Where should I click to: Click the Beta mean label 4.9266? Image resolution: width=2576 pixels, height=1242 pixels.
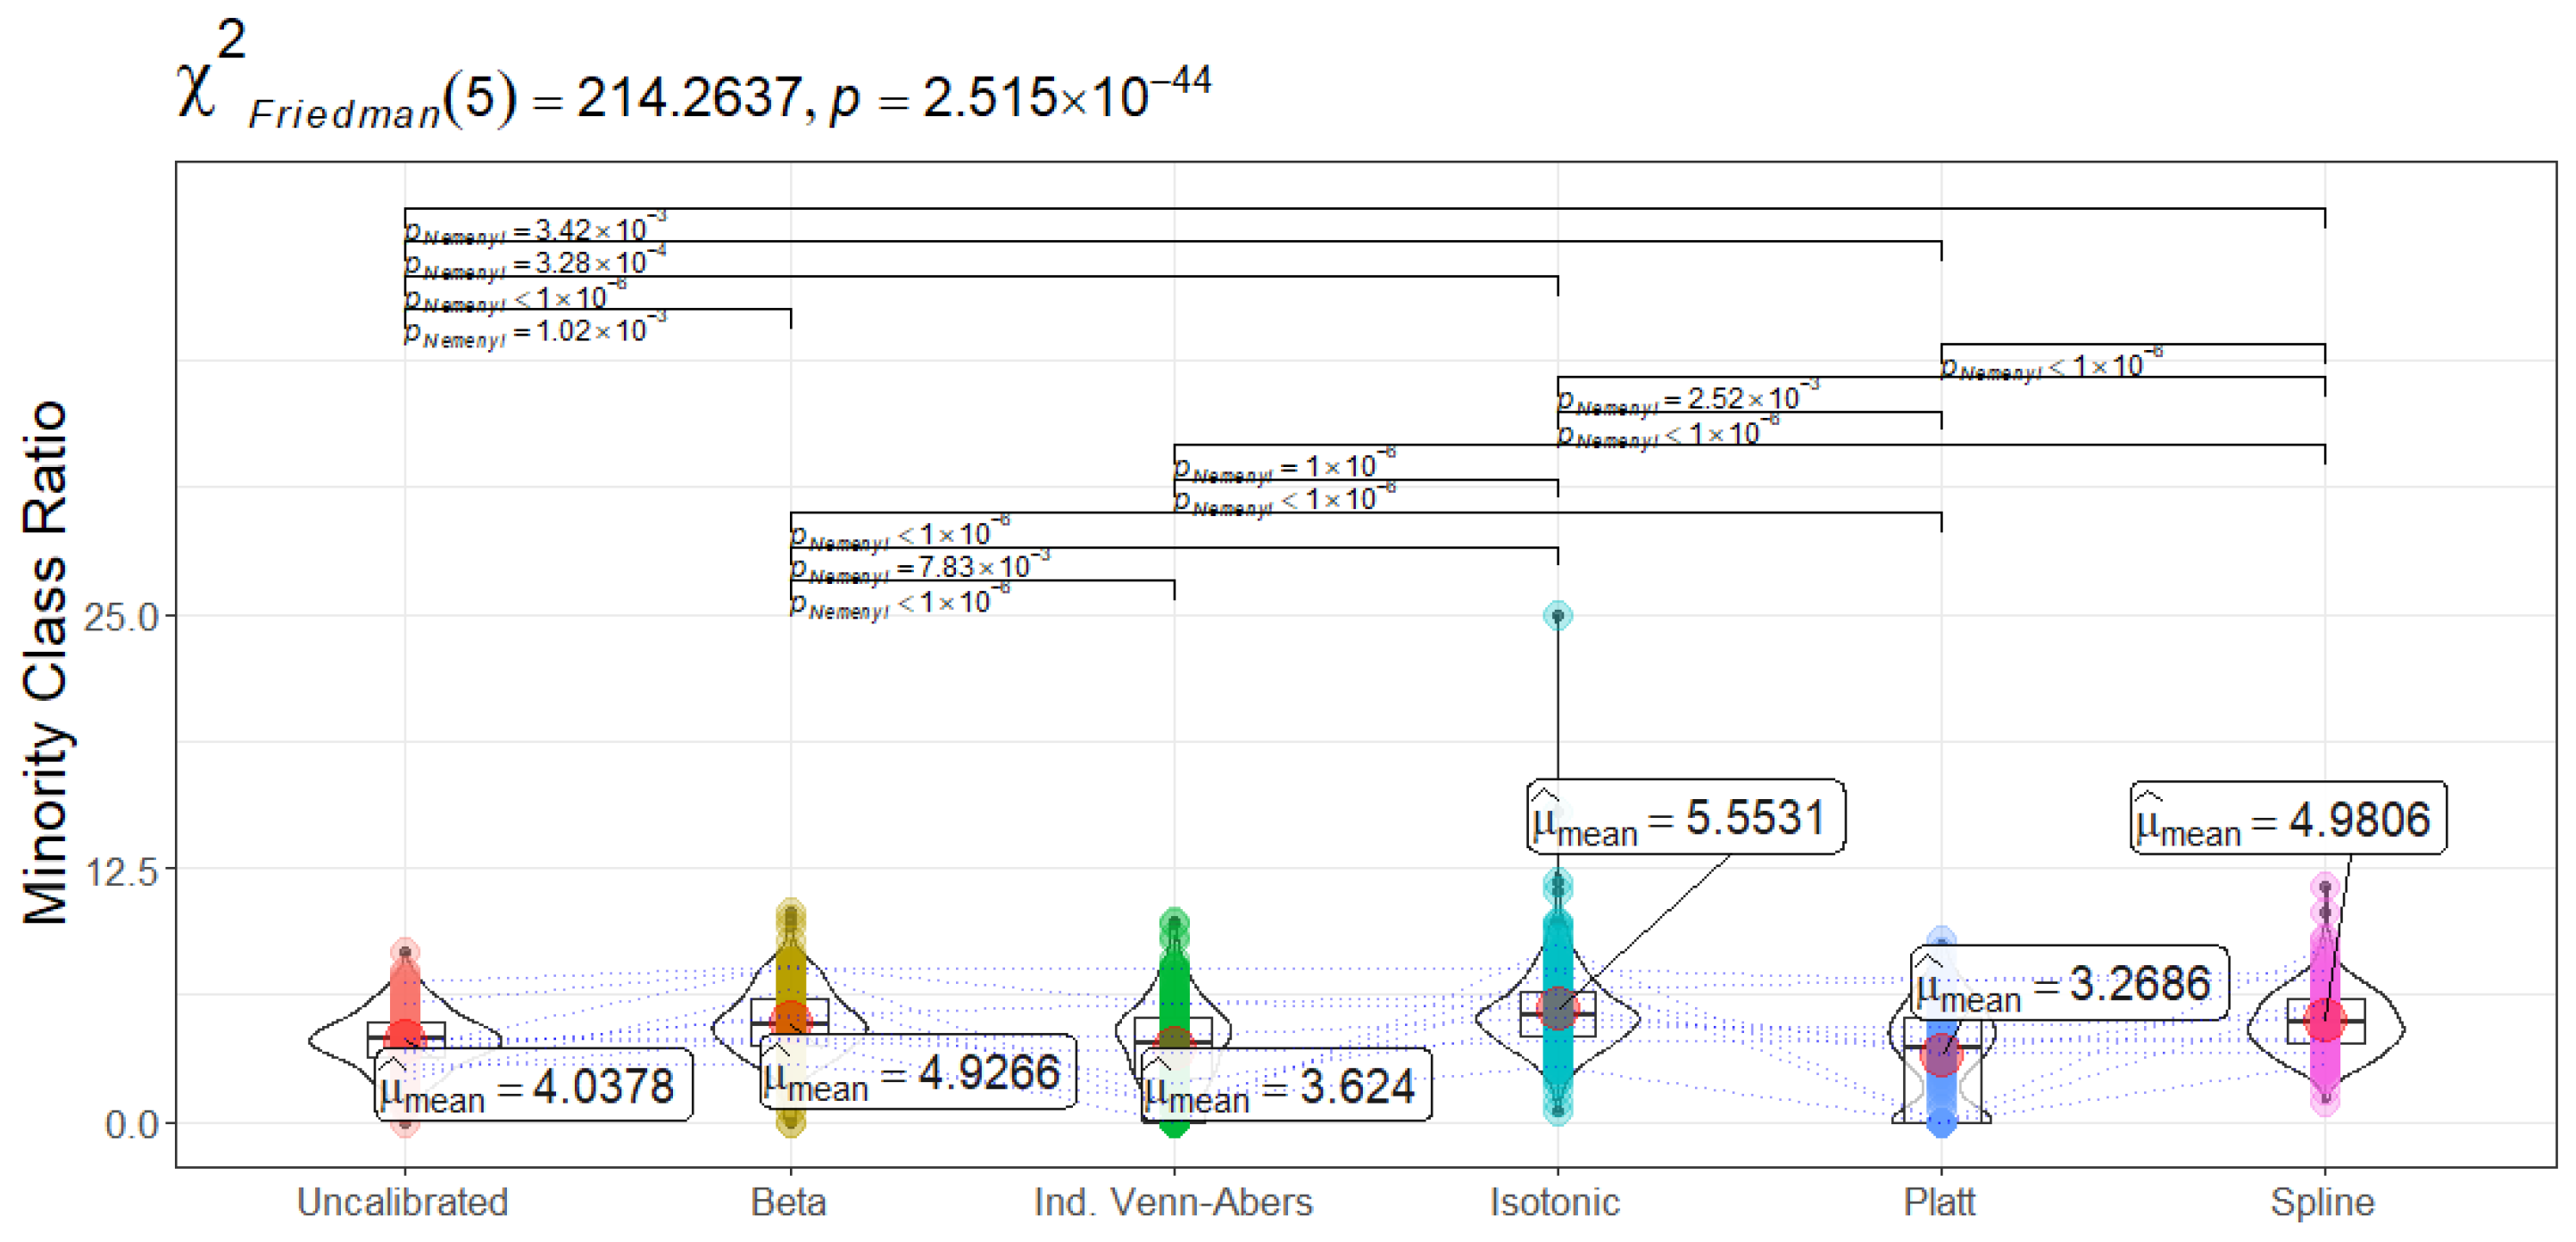tap(917, 1072)
